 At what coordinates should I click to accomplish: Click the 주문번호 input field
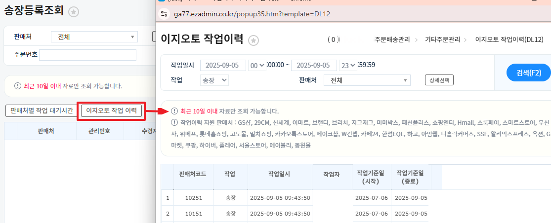pos(87,55)
